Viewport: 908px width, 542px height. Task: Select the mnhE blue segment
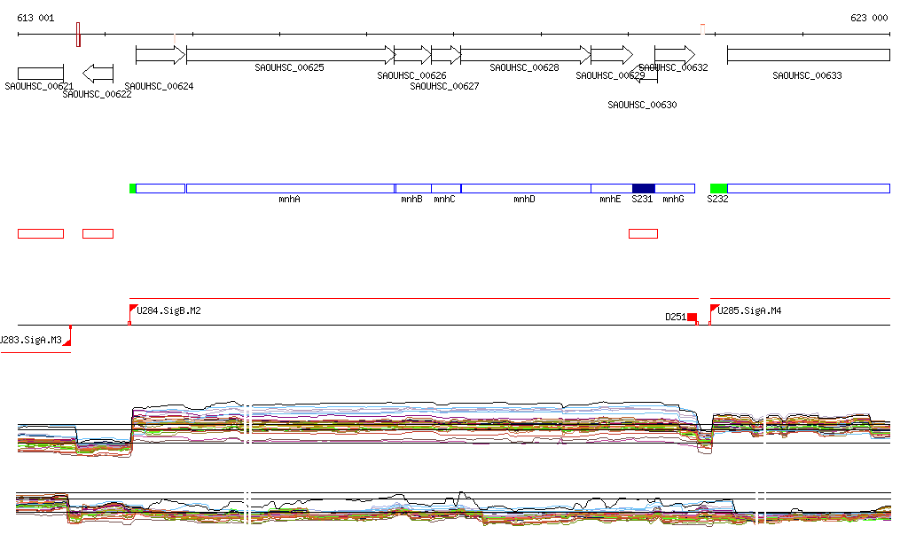coord(612,188)
